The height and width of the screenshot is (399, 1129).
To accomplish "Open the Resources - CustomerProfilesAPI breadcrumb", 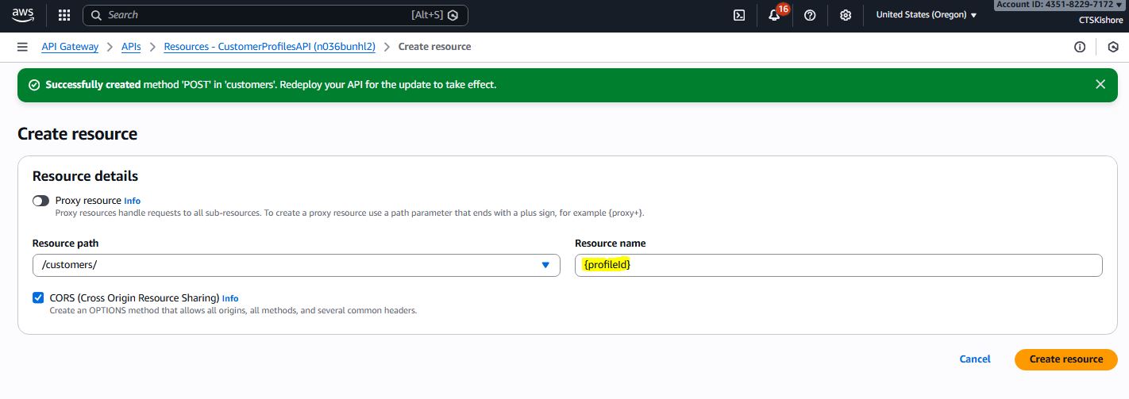I will 269,47.
